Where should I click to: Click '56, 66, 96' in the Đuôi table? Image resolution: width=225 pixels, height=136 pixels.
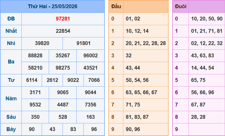coord(202,92)
